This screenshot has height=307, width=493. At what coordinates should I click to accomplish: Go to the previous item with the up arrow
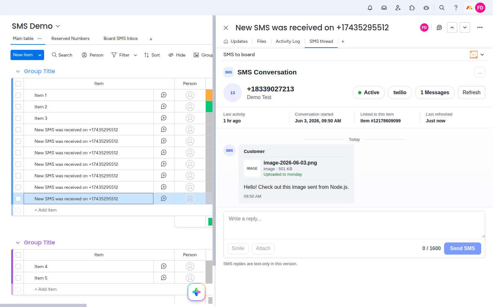452,27
